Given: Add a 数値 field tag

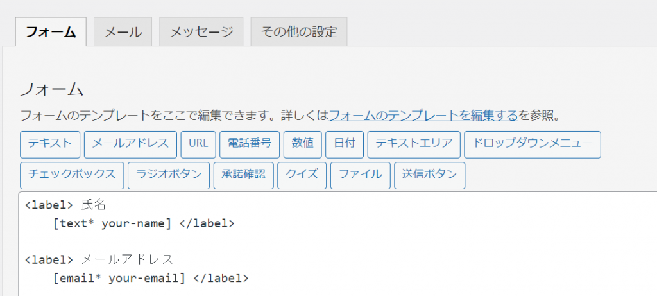Looking at the screenshot, I should (x=303, y=144).
